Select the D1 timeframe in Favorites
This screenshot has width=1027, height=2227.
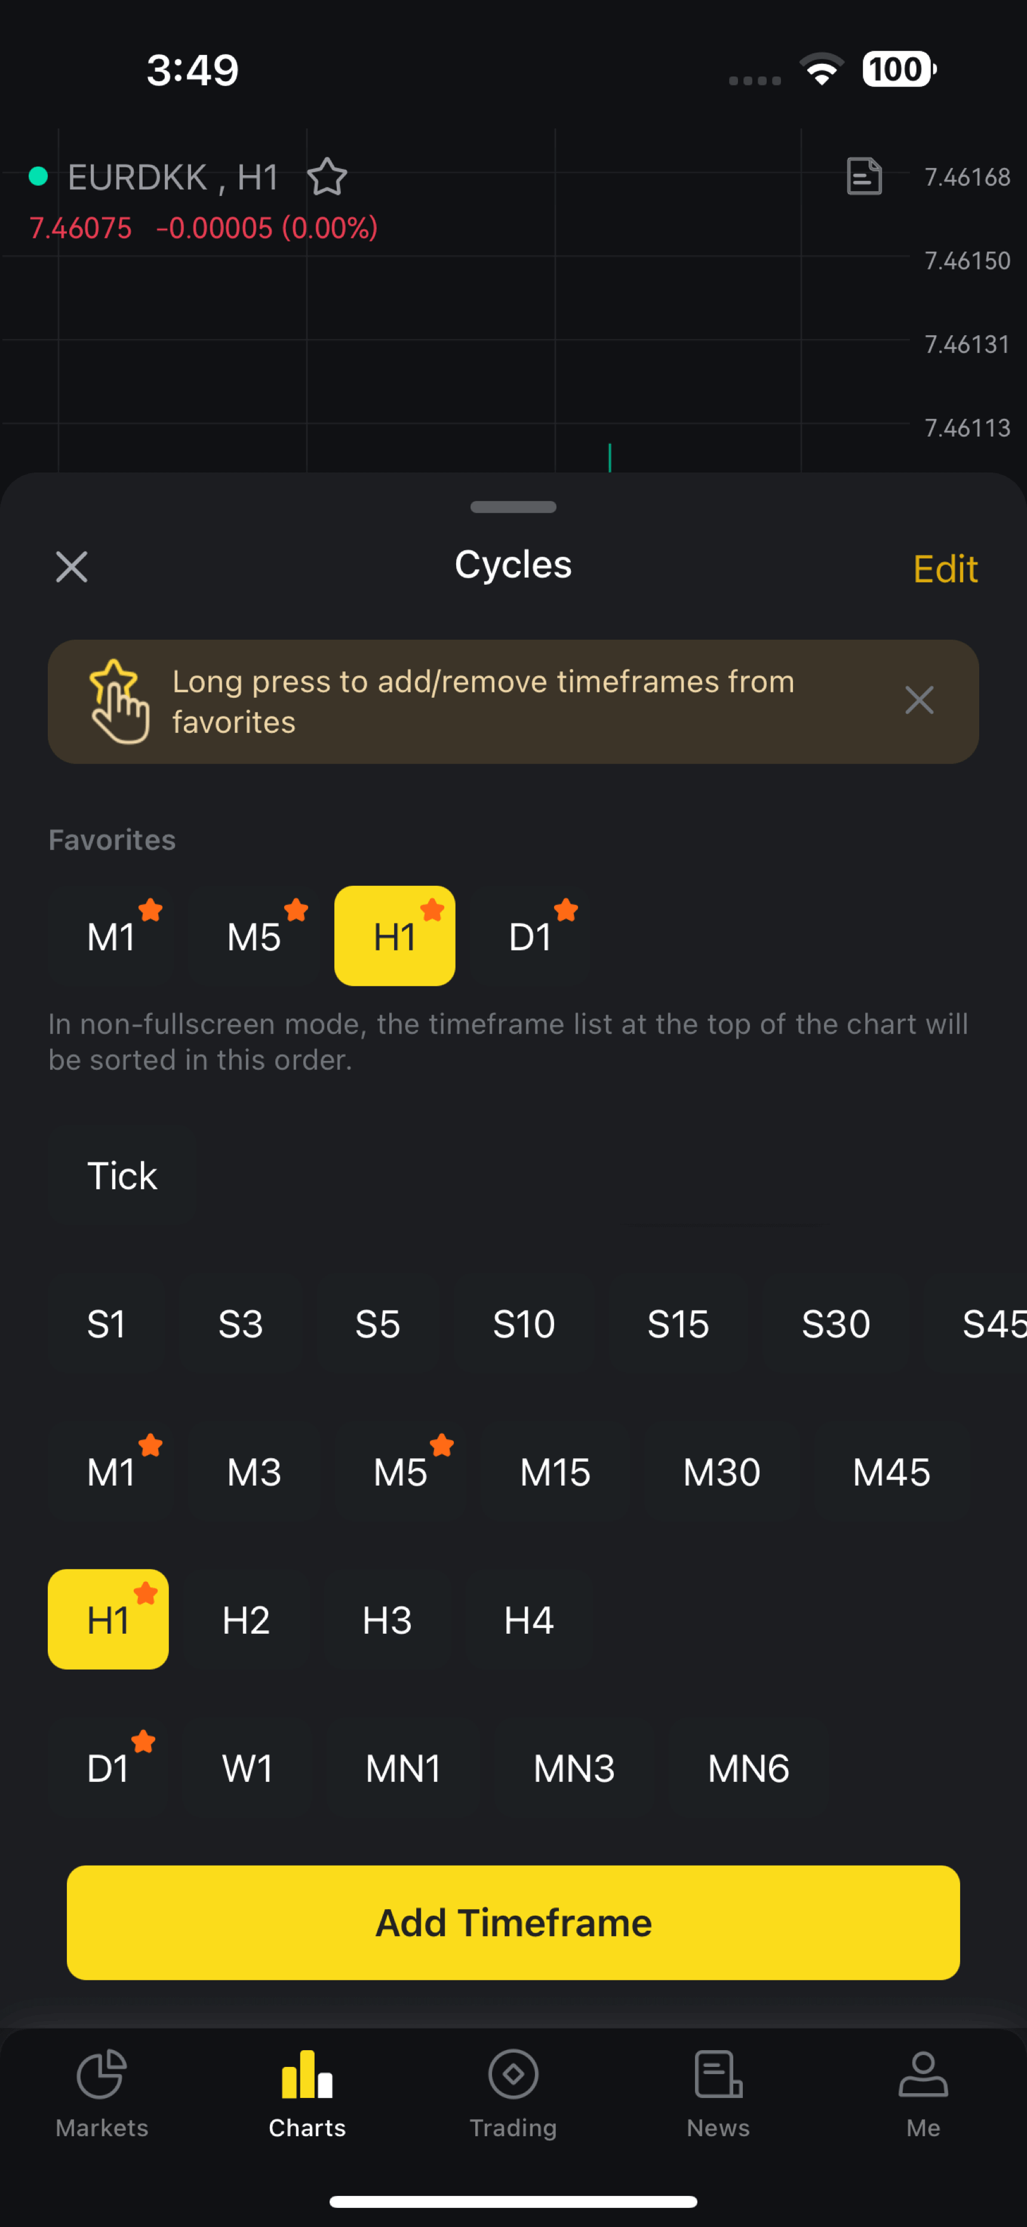(x=531, y=937)
